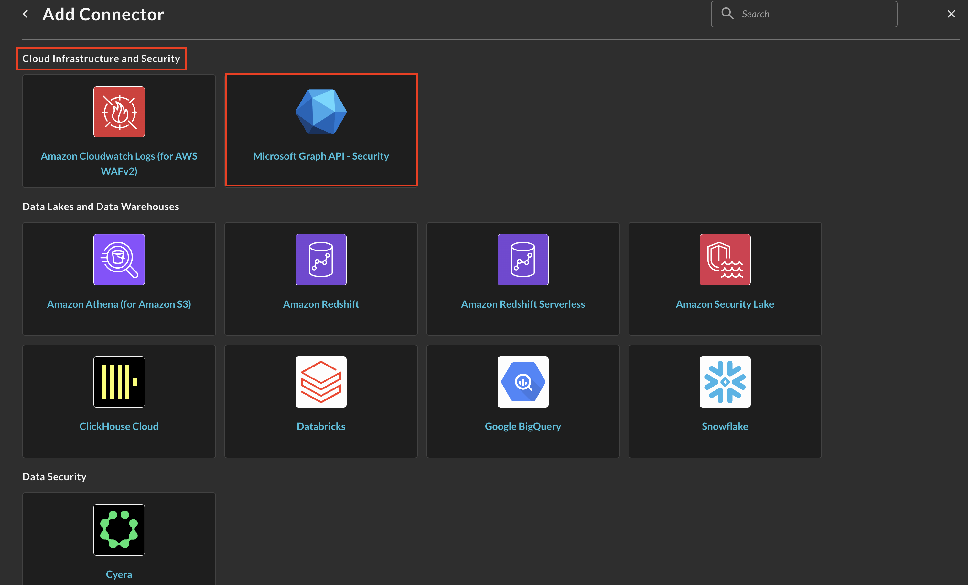Image resolution: width=968 pixels, height=585 pixels.
Task: Open Amazon Security Lake connector label
Action: coord(725,304)
